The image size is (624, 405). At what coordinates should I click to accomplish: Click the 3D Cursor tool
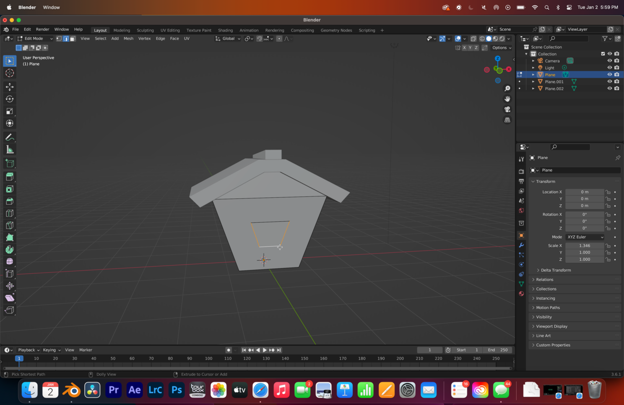click(x=10, y=73)
